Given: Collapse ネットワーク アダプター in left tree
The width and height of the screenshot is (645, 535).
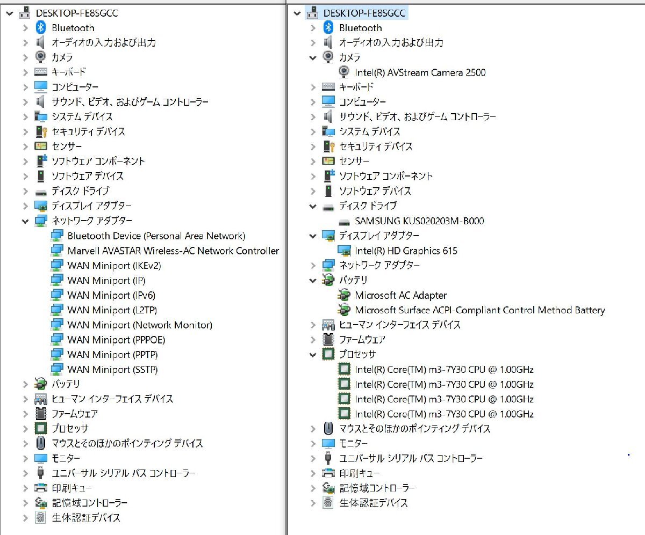Looking at the screenshot, I should 25,221.
